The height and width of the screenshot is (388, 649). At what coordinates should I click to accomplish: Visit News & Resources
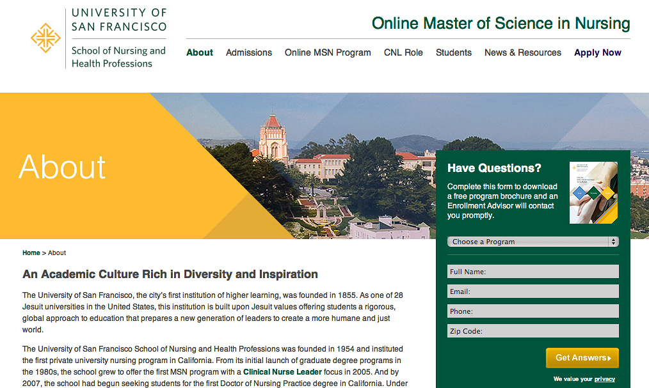[523, 52]
